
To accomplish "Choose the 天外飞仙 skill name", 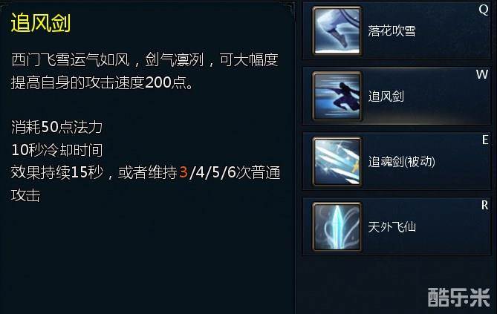I will pyautogui.click(x=392, y=227).
